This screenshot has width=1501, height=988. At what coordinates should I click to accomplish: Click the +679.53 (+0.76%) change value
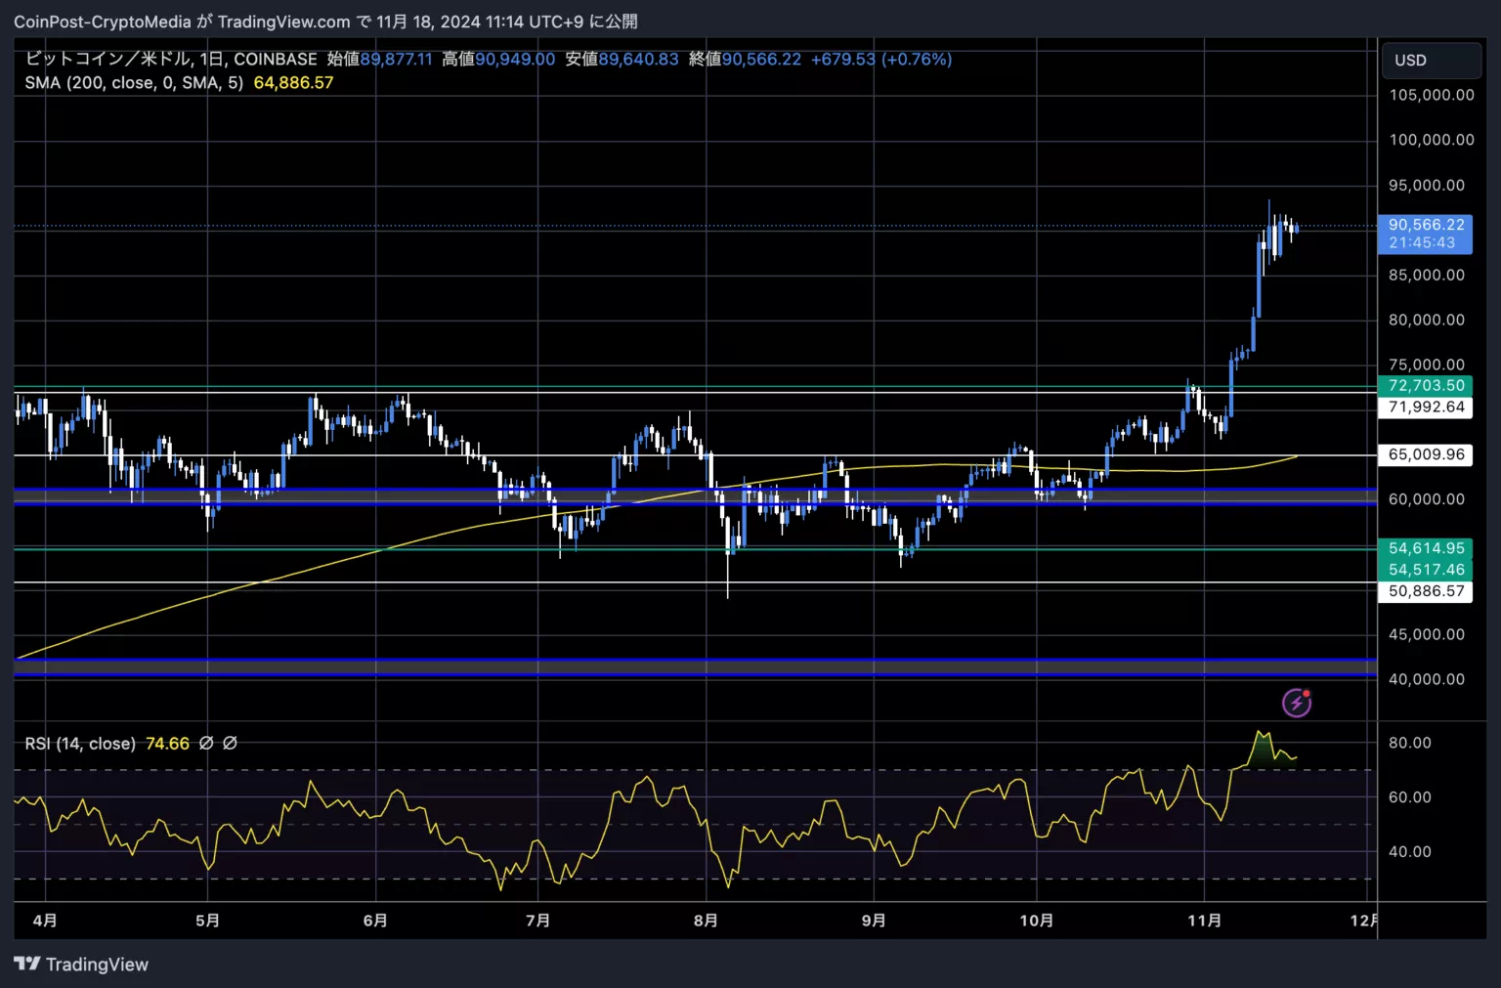(x=881, y=59)
